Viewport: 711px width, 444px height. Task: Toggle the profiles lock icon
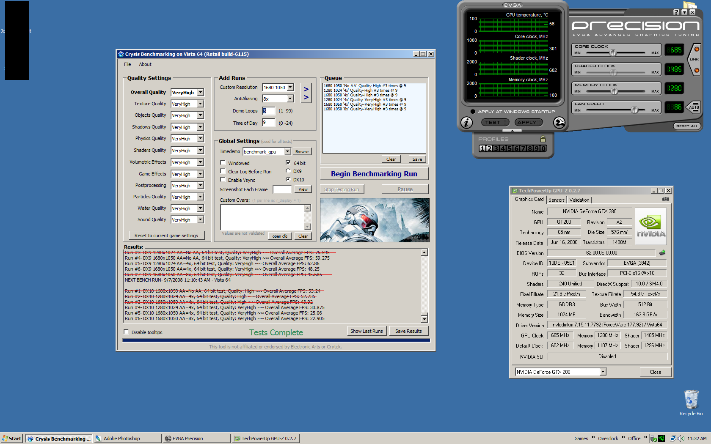pos(543,139)
